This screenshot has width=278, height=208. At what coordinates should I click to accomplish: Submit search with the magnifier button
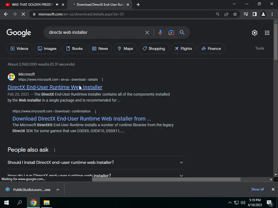(182, 32)
